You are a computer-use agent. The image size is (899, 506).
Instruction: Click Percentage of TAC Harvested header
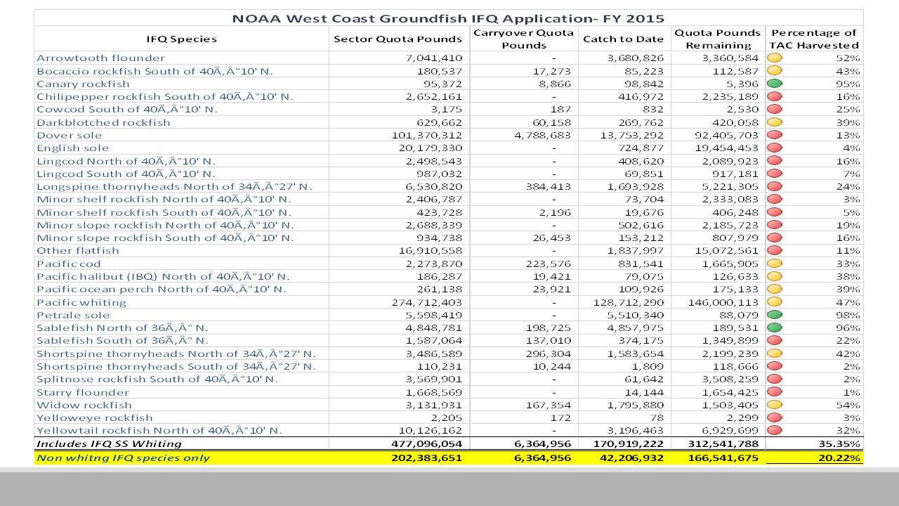point(815,39)
